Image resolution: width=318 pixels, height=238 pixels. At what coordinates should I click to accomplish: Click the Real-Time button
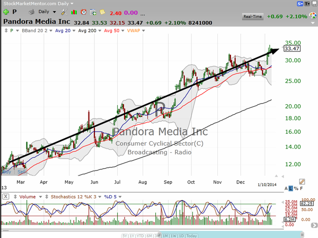tap(252, 16)
